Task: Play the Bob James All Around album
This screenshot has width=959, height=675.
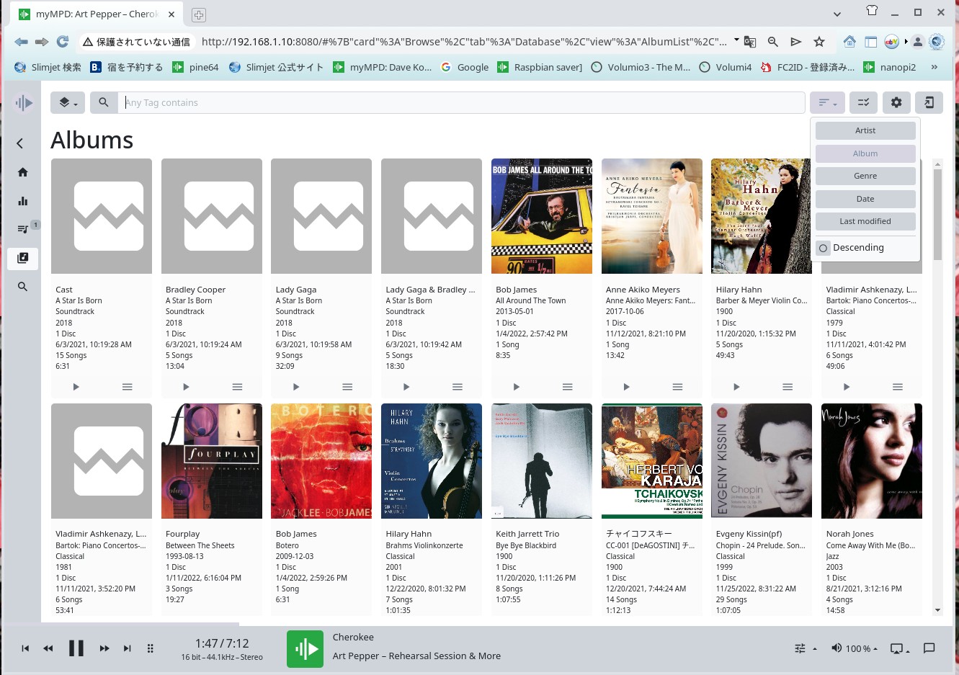Action: pyautogui.click(x=516, y=387)
